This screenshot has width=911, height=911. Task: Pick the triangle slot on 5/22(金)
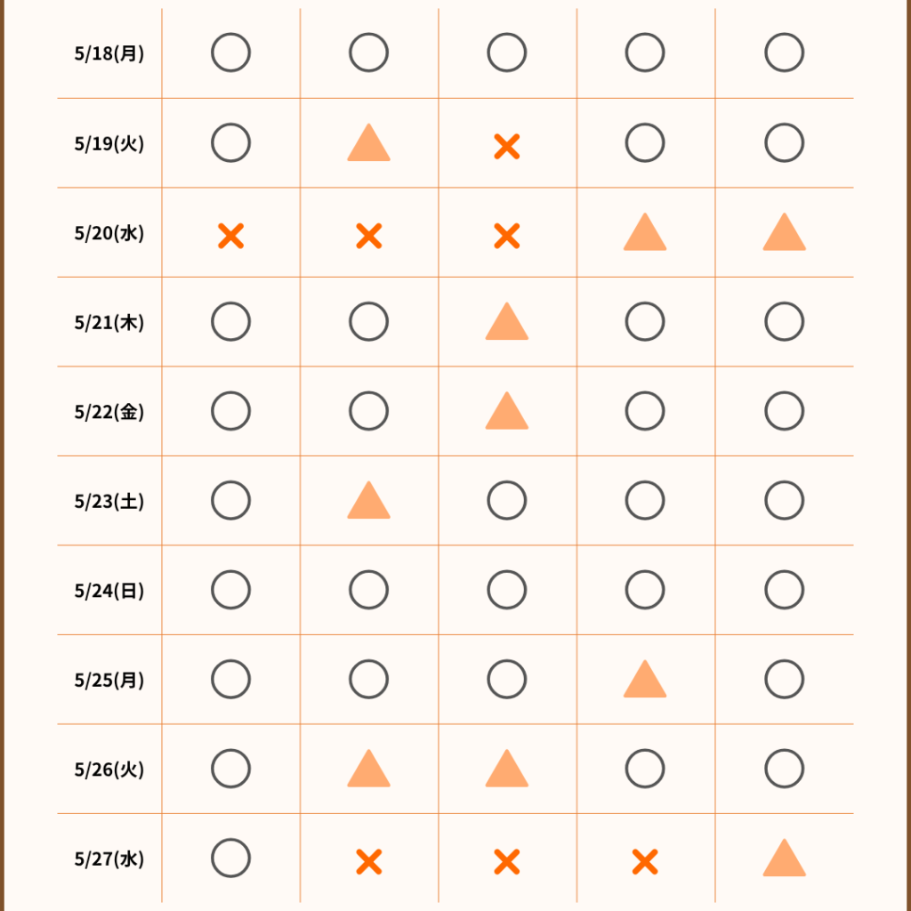tap(506, 413)
